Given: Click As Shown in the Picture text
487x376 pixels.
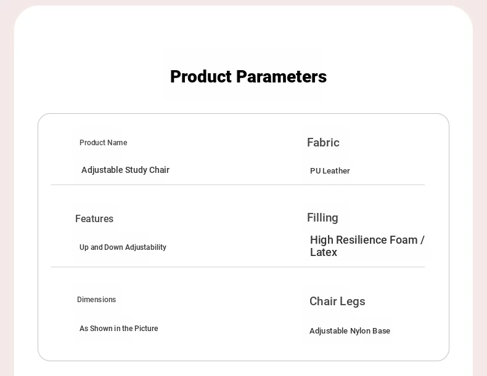Looking at the screenshot, I should tap(118, 328).
